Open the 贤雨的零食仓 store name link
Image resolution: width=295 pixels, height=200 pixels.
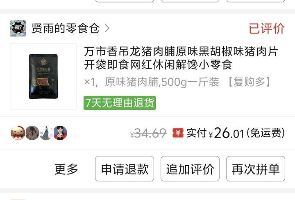tap(66, 28)
